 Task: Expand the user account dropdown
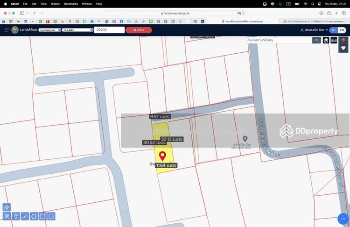click(315, 30)
